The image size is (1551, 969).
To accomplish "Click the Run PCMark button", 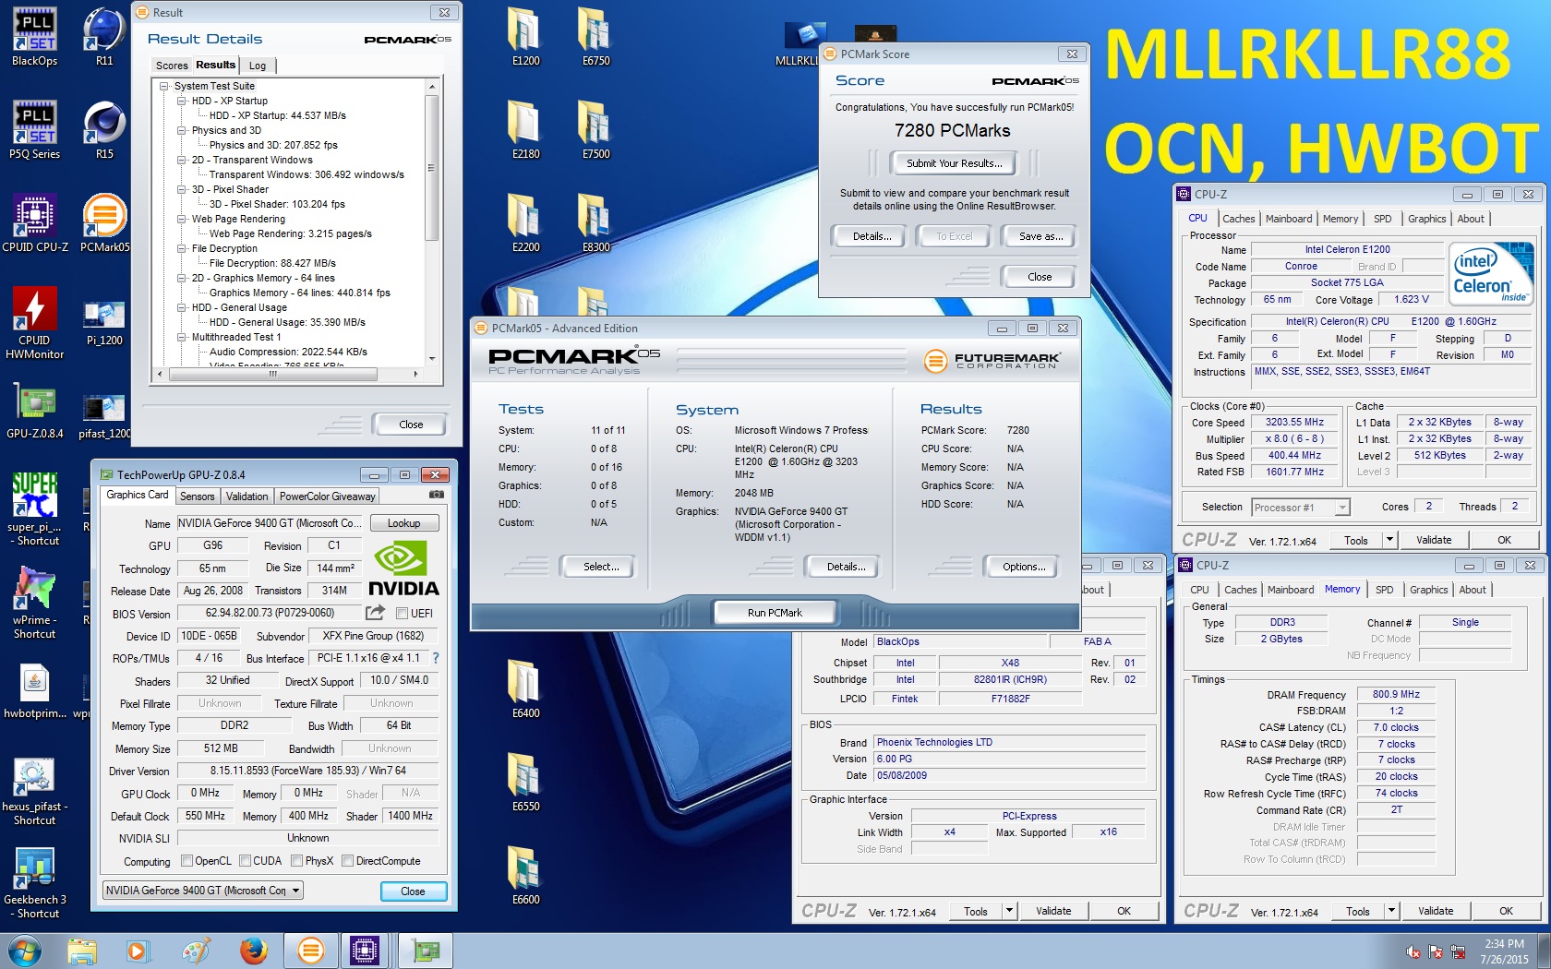I will pyautogui.click(x=775, y=613).
